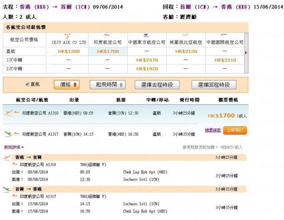This screenshot has width=284, height=220.
Task: Toggle the 直航 direct flight checkbox
Action: pos(27,84)
